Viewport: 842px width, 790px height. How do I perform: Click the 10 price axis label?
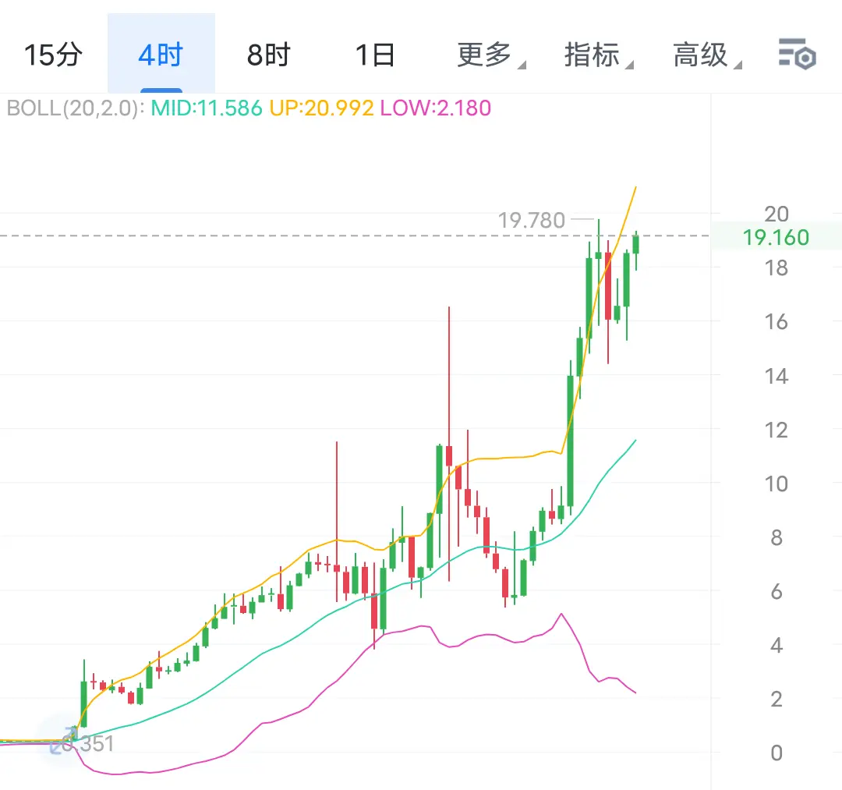[x=777, y=484]
